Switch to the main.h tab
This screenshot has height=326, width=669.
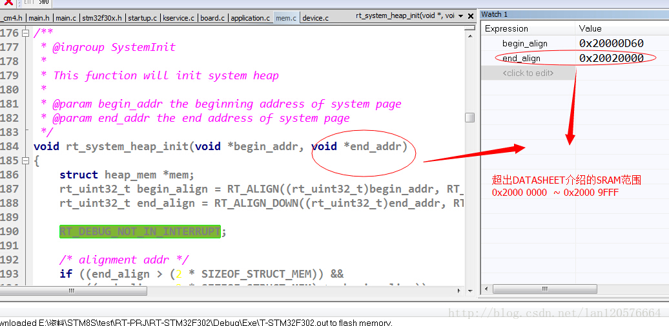(x=38, y=18)
